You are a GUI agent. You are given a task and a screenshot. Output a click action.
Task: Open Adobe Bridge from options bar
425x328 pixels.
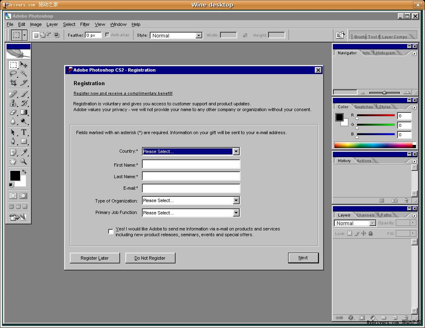340,35
